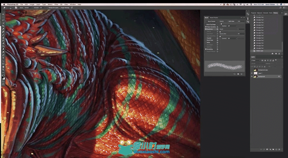Enable Noise checkbox

206,42
